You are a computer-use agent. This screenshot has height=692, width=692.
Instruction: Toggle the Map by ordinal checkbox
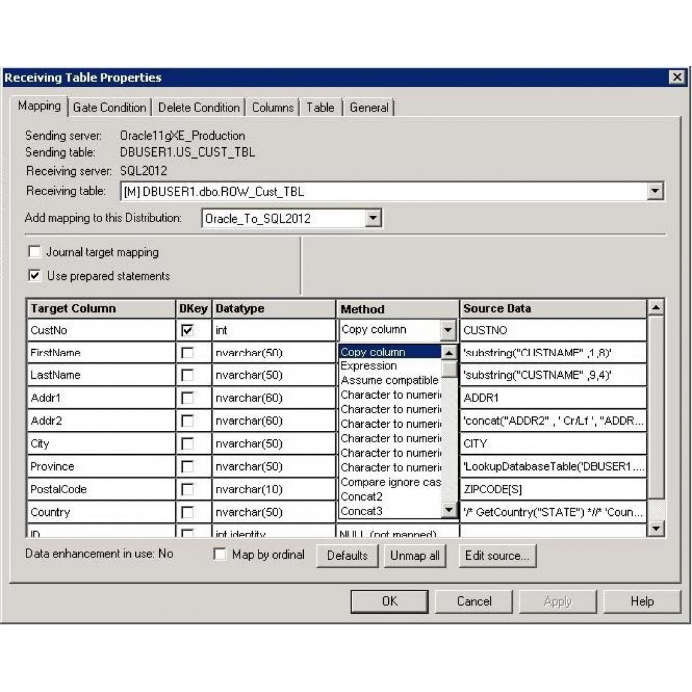pos(220,554)
